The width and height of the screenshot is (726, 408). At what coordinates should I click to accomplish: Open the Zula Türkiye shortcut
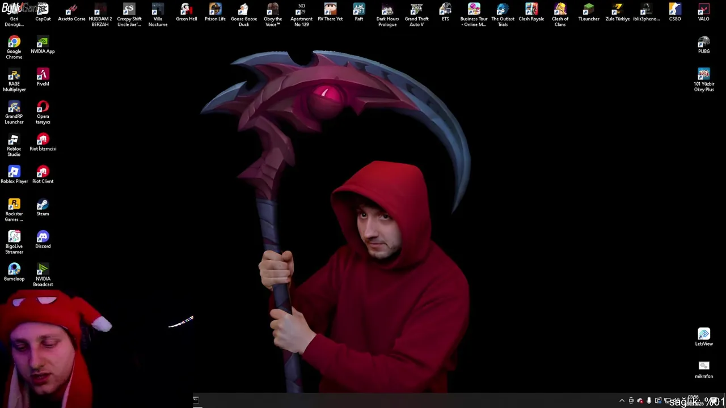coord(618,13)
